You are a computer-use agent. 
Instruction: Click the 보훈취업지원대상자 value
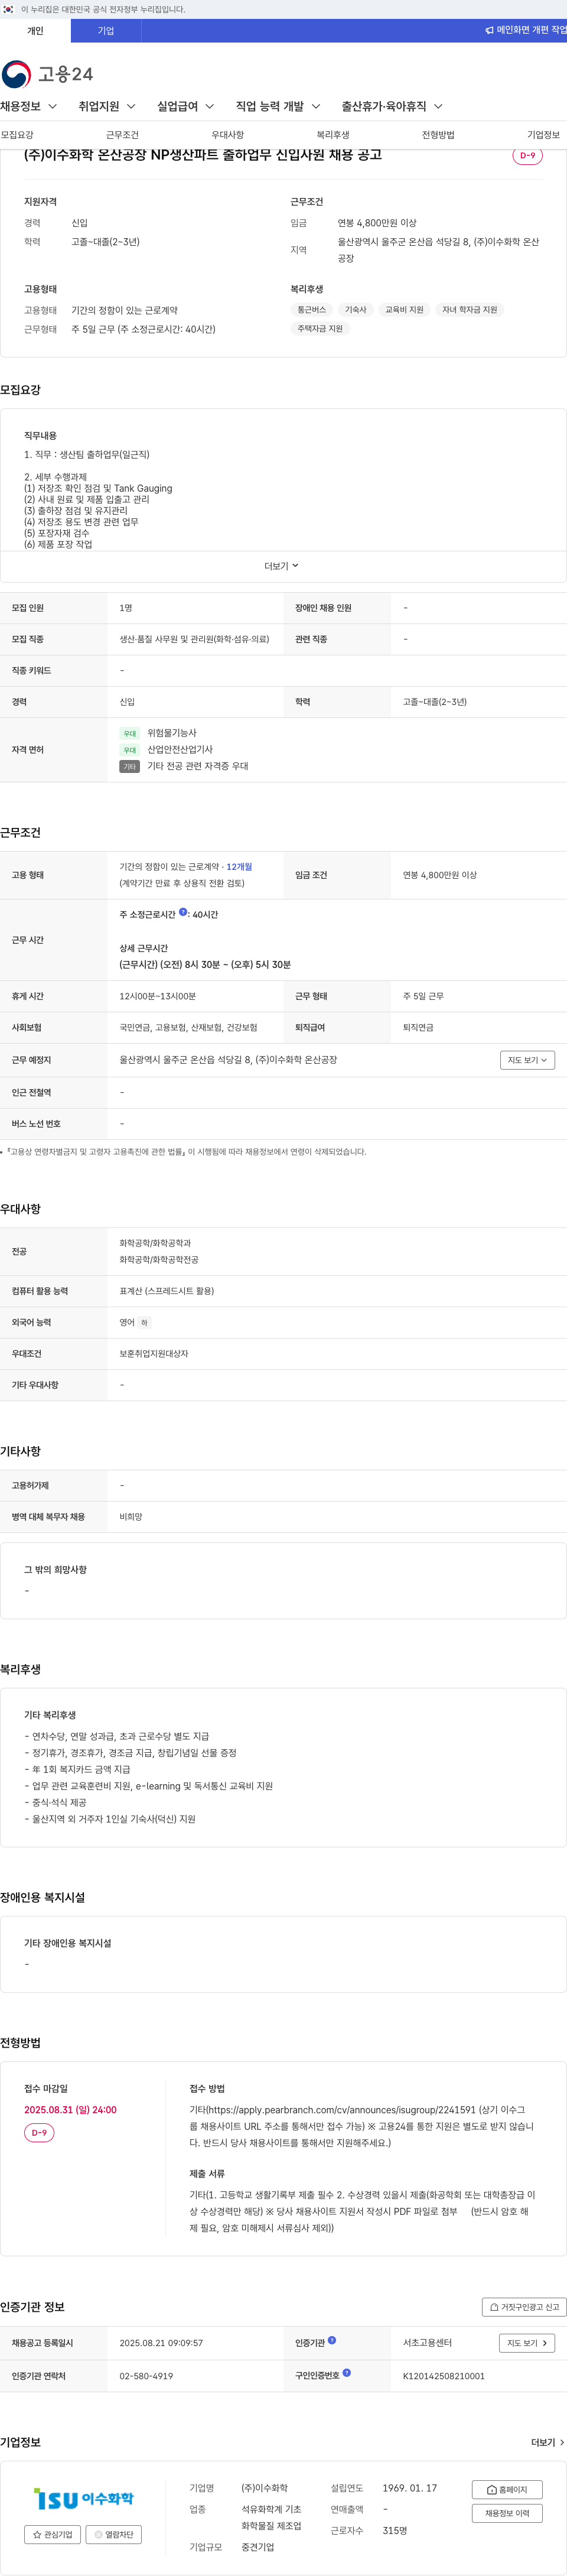coord(154,1354)
